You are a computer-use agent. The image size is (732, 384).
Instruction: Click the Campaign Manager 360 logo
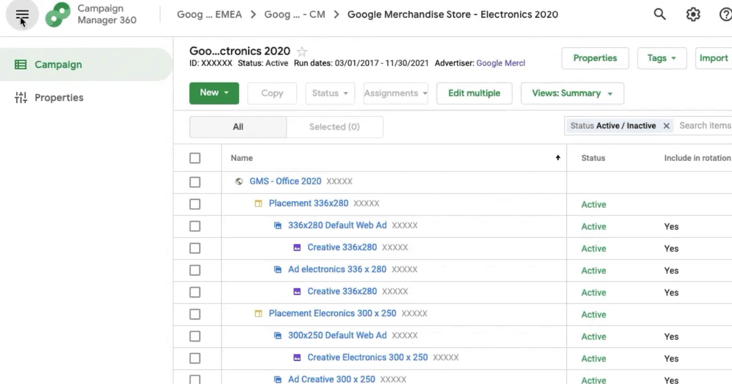(x=57, y=15)
